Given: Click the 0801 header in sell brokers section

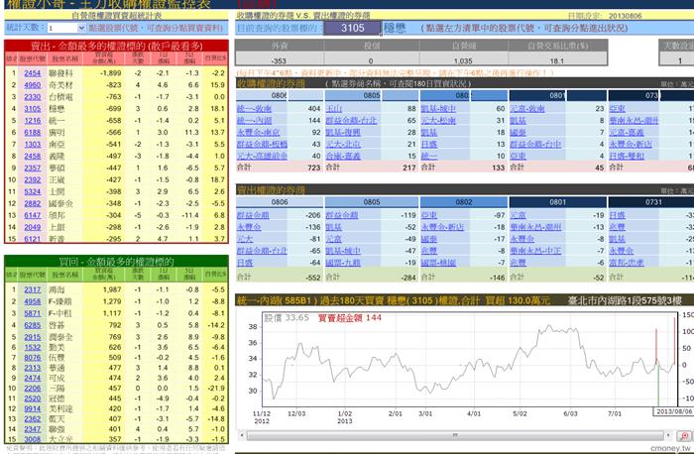Looking at the screenshot, I should [557, 202].
